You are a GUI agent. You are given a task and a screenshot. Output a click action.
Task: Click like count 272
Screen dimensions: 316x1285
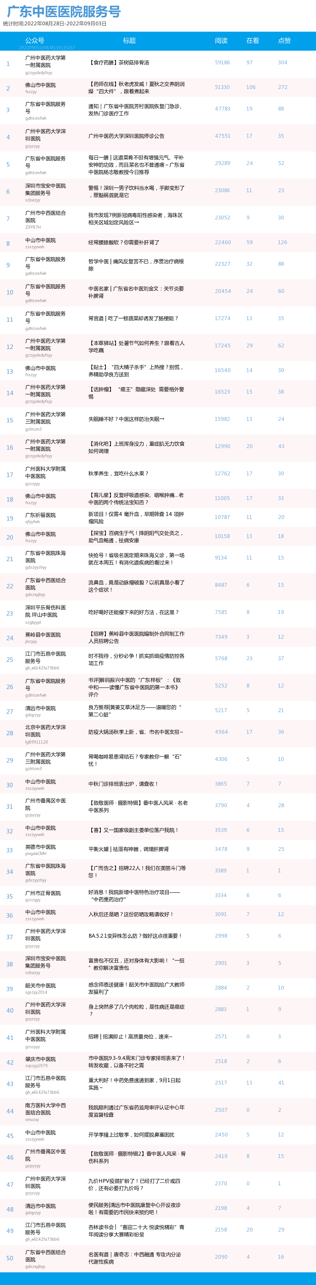(x=283, y=87)
